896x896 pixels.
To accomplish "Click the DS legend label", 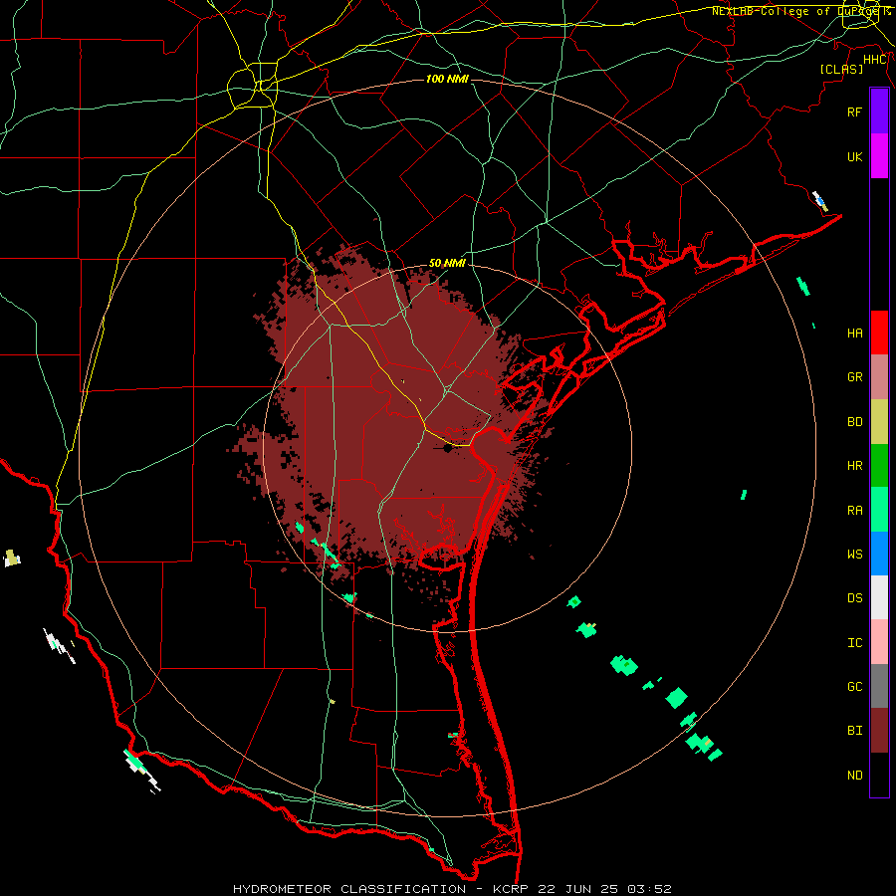I will point(855,598).
